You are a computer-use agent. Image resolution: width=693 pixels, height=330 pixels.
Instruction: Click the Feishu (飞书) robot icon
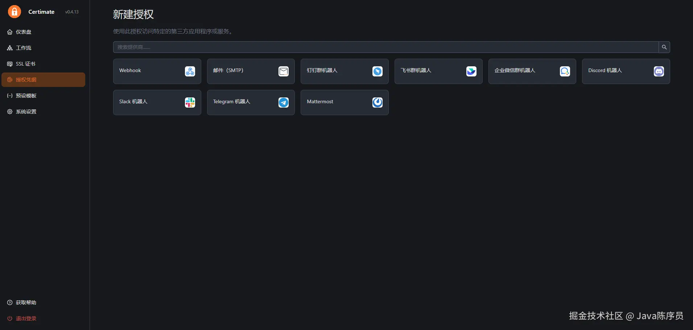pyautogui.click(x=471, y=71)
